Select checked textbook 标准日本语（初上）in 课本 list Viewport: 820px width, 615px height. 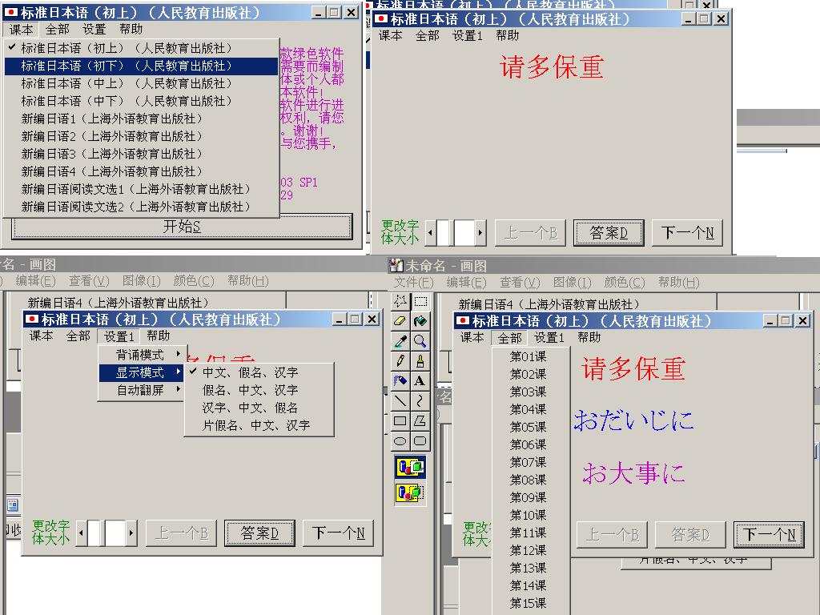(141, 48)
